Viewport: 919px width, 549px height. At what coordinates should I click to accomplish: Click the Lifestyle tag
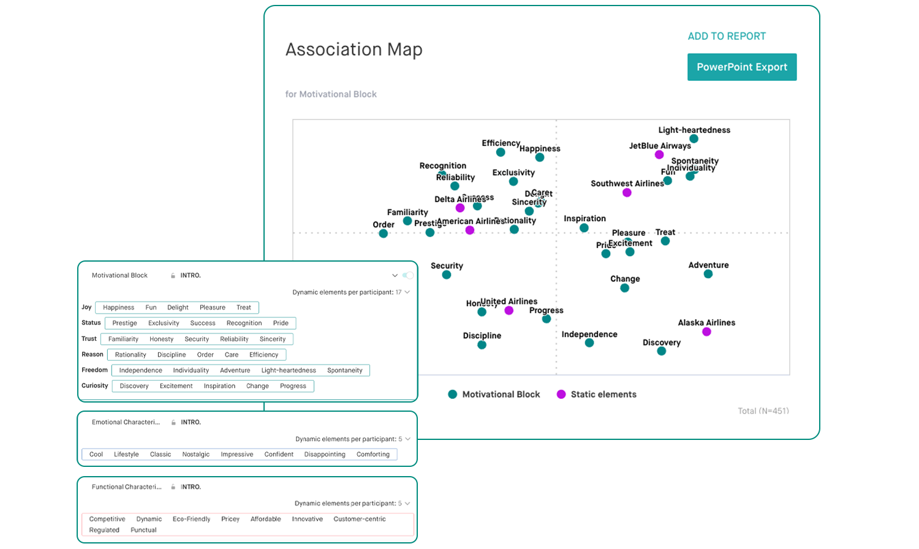(126, 455)
